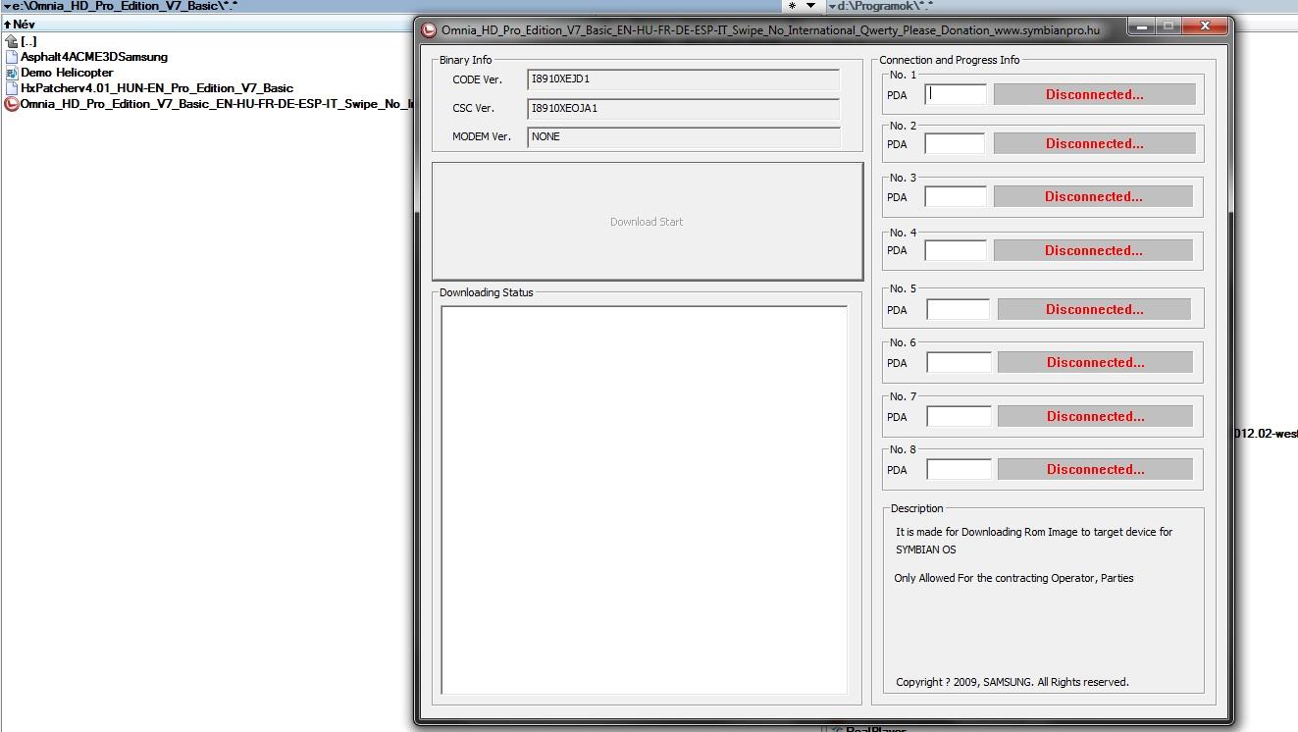Focus the No. 3 PDA input box
Image resolution: width=1298 pixels, height=732 pixels.
(956, 196)
